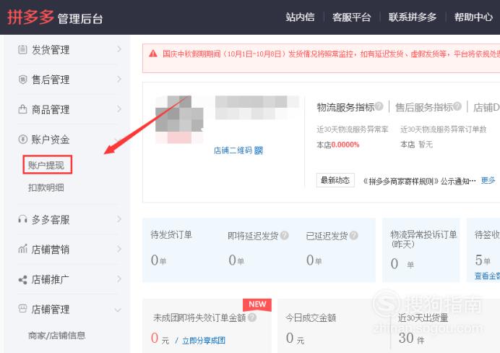The width and height of the screenshot is (500, 353).
Task: Click help icon next to 物流服务指标
Action: pos(379,106)
